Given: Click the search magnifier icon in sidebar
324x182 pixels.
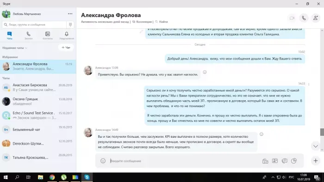Looking at the screenshot, I should coord(6,24).
